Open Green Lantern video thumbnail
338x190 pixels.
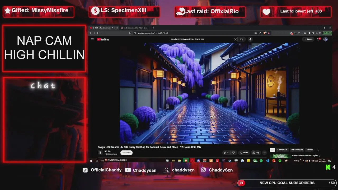point(280,156)
